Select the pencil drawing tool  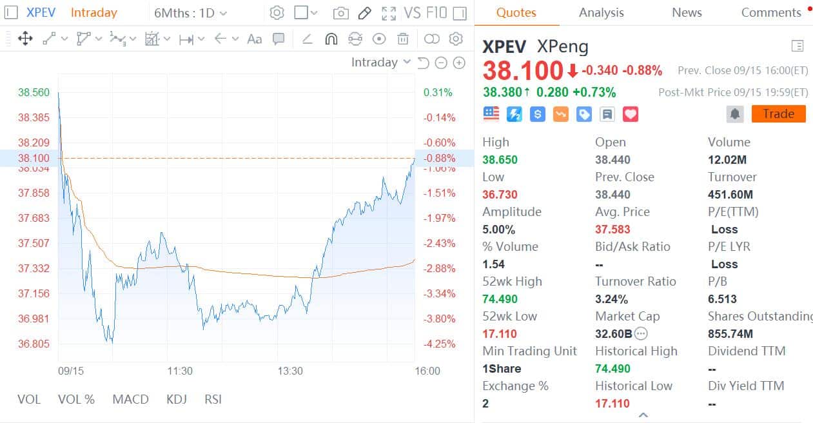click(365, 12)
